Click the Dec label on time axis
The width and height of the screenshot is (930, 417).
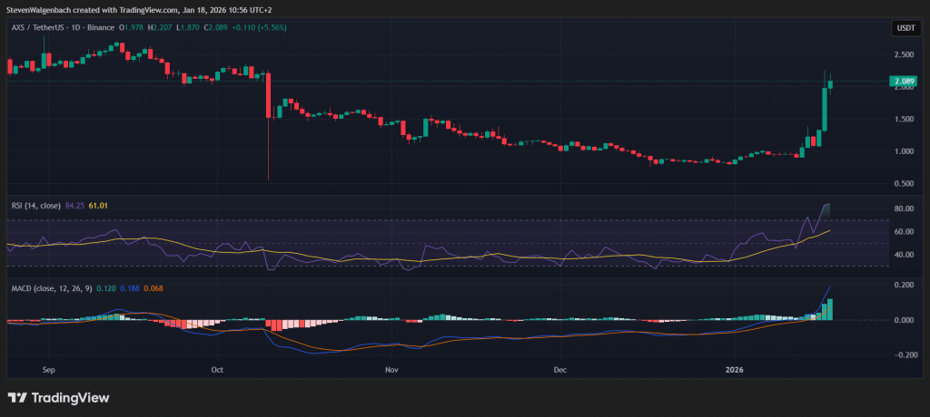pyautogui.click(x=559, y=370)
